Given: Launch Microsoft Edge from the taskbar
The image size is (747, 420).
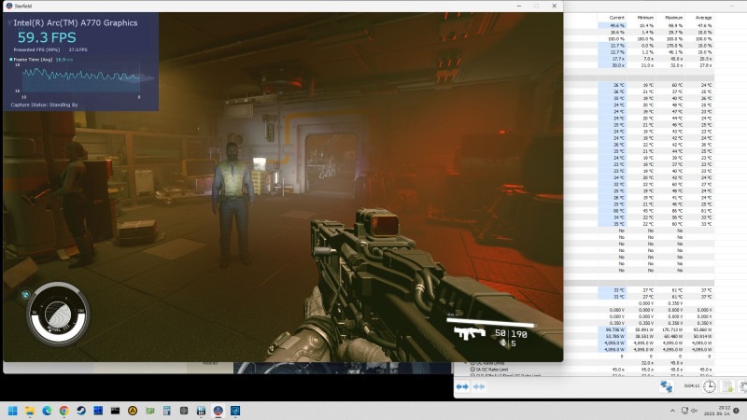Looking at the screenshot, I should click(47, 411).
